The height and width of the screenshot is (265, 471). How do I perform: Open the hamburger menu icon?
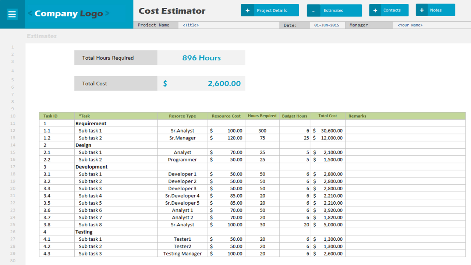[12, 14]
